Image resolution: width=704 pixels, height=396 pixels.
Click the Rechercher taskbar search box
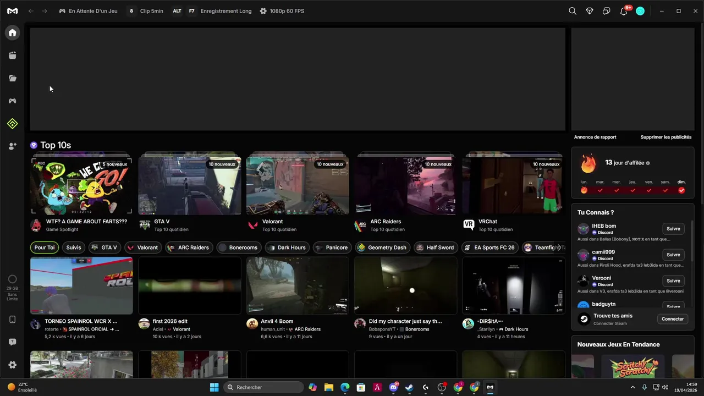coord(264,387)
